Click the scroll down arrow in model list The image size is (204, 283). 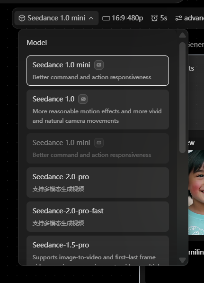pyautogui.click(x=182, y=260)
